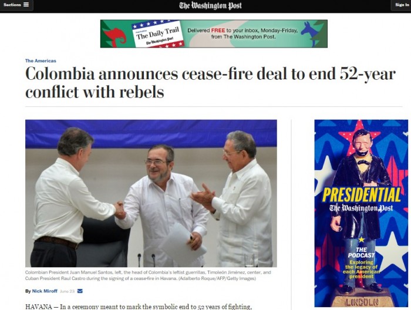This screenshot has height=310, width=411.
Task: Click the Sections menu label
Action: tap(12, 5)
